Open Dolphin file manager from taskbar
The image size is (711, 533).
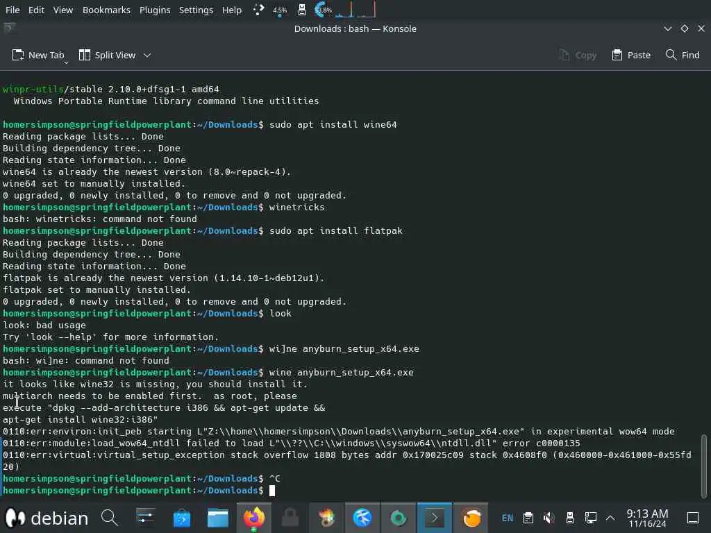pos(217,518)
